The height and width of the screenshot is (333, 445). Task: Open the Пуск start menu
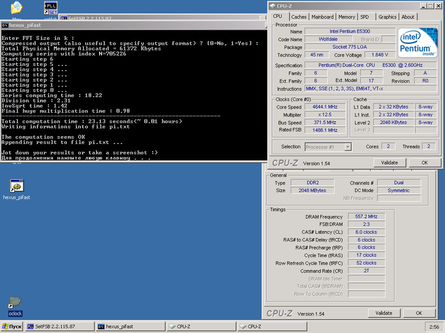pyautogui.click(x=12, y=326)
